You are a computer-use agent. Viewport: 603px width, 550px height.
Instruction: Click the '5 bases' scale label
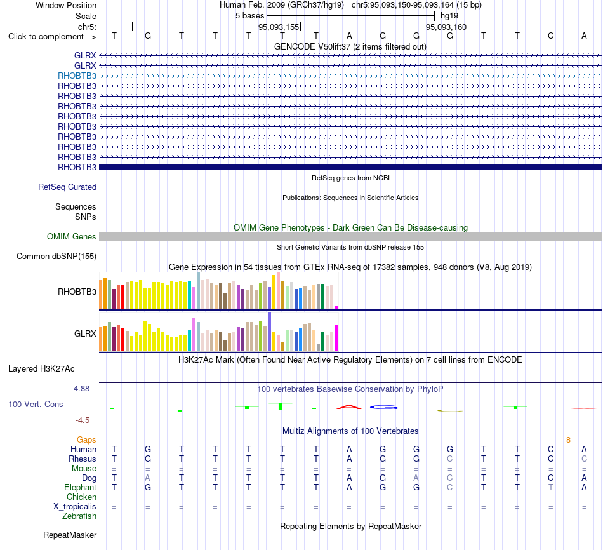tap(249, 16)
